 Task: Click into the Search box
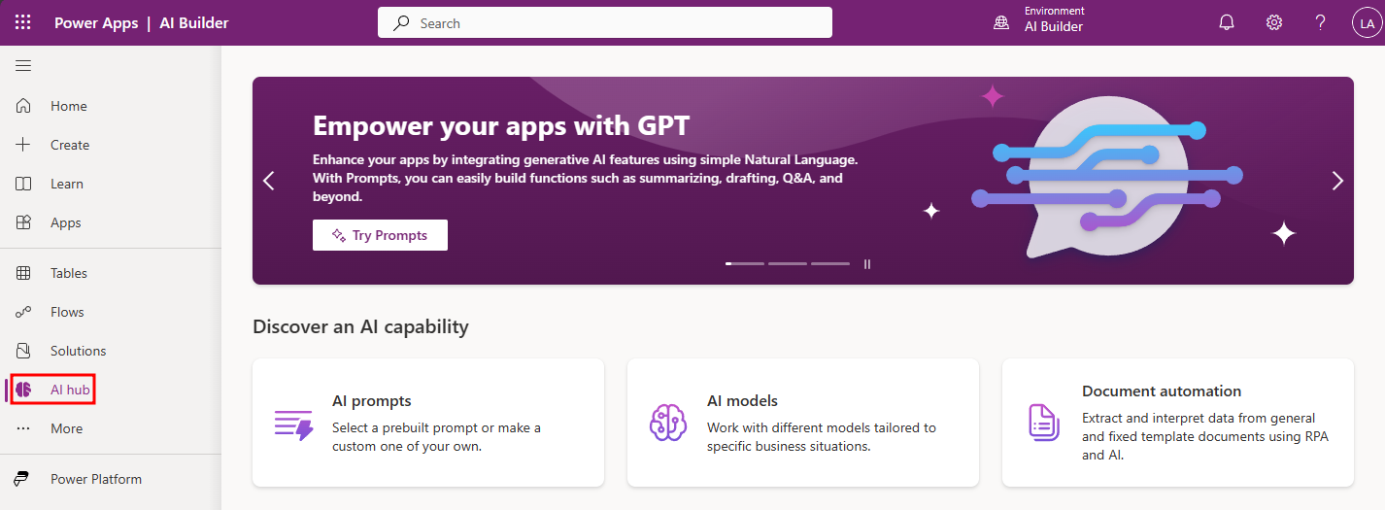605,22
